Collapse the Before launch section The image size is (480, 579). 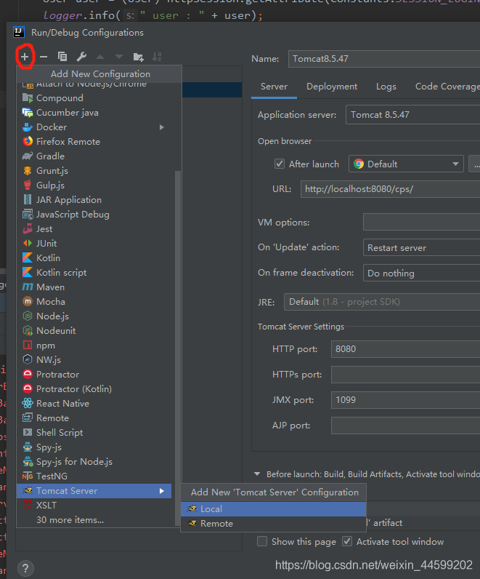coord(257,474)
